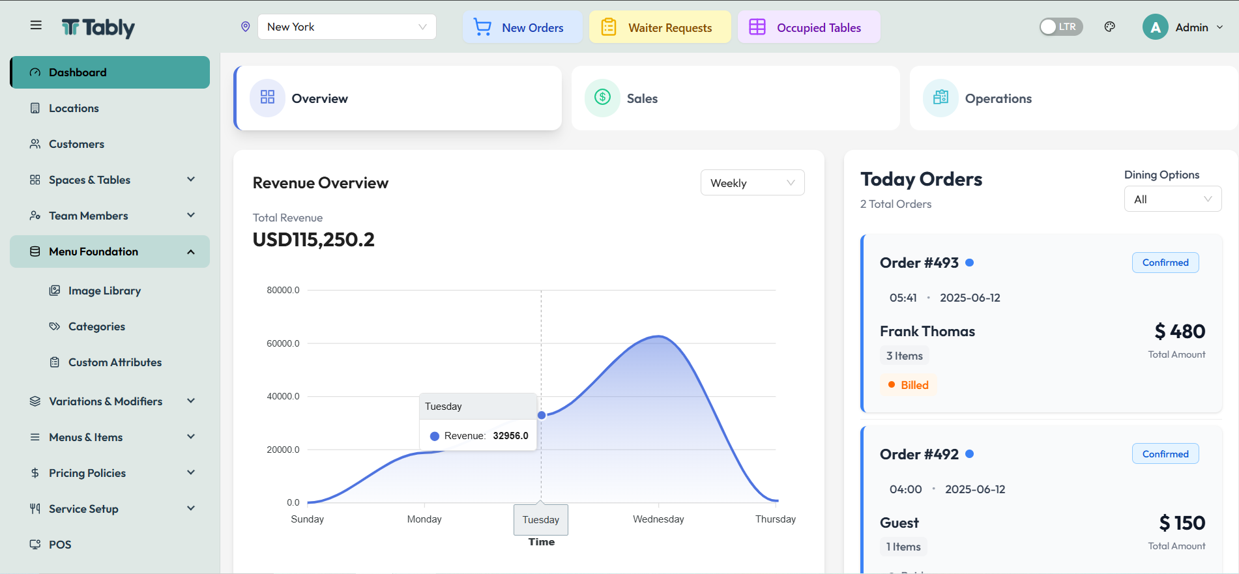Open Categories submenu item
This screenshot has height=574, width=1239.
[x=109, y=326]
